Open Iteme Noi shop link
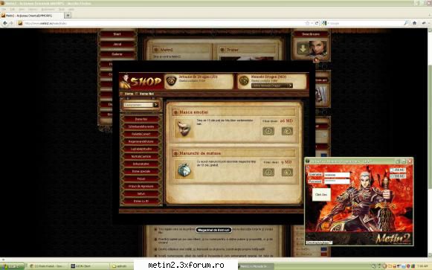This screenshot has height=270, width=432. tap(146, 94)
